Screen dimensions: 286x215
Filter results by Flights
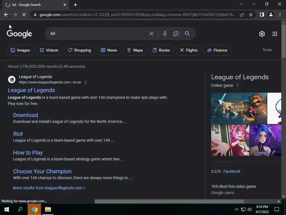[189, 50]
